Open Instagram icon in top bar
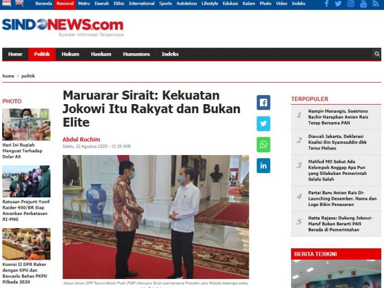 [351, 3]
